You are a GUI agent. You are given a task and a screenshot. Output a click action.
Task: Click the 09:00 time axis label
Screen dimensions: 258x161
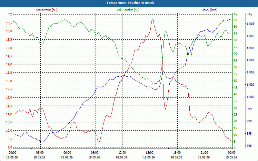(x=95, y=152)
